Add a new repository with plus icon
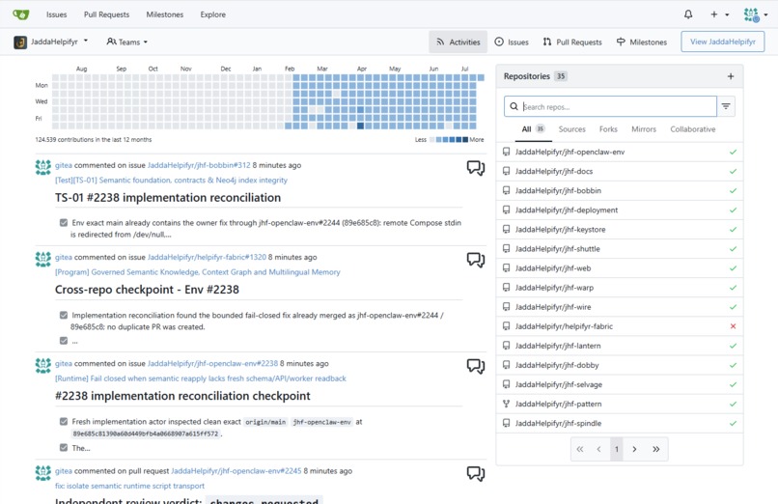This screenshot has height=504, width=778. [x=731, y=76]
